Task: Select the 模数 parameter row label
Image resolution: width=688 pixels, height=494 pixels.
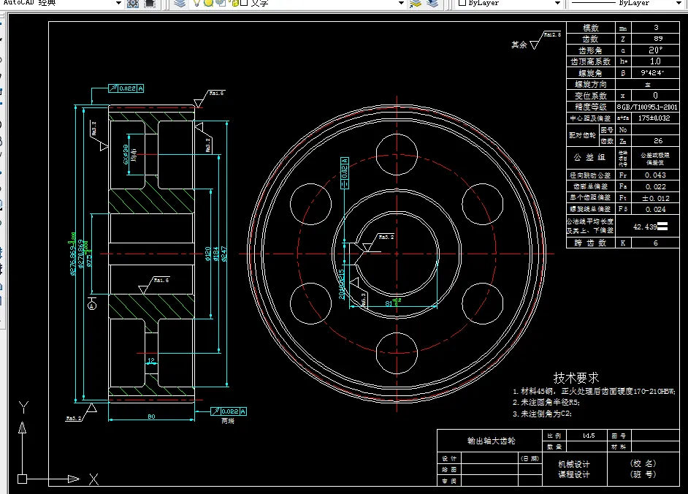Action: (x=591, y=28)
